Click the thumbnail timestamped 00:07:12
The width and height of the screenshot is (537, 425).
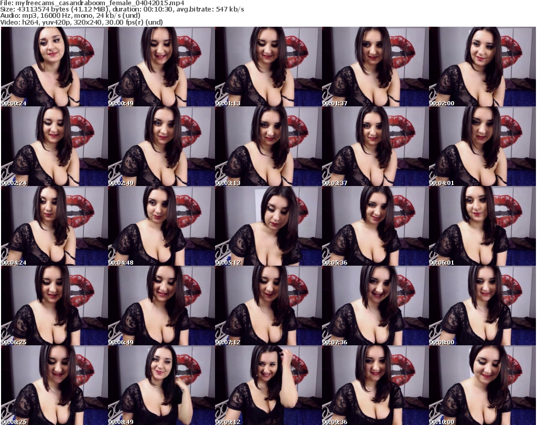[x=268, y=306]
